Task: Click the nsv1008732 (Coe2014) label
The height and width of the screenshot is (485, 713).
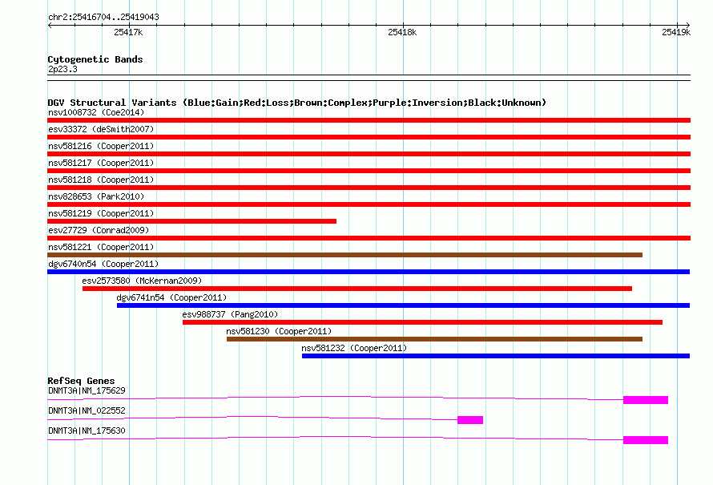Action: (x=96, y=112)
